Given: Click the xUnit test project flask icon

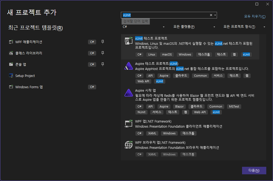Looking at the screenshot, I should 128,41.
